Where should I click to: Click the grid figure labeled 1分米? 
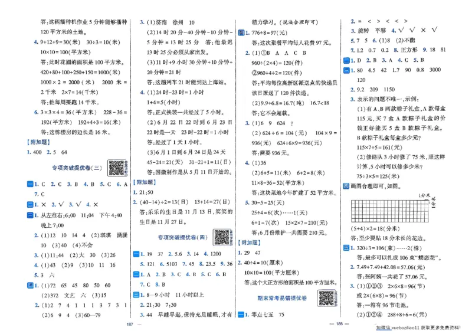click(x=390, y=211)
